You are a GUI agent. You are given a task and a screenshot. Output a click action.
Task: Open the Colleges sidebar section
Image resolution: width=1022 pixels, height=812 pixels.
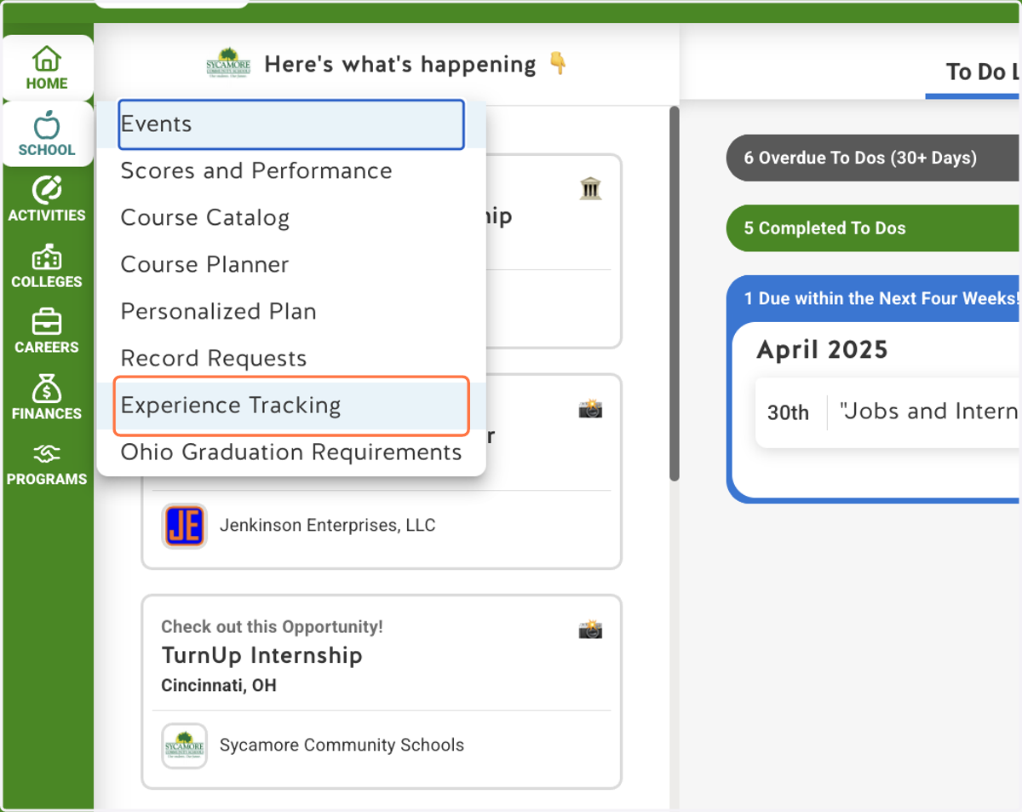(x=47, y=266)
